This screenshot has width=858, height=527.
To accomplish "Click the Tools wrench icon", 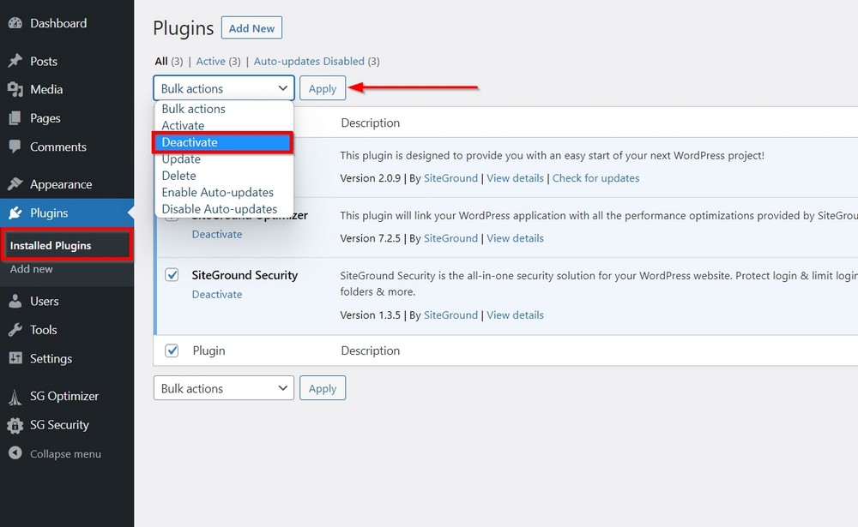I will coord(15,330).
